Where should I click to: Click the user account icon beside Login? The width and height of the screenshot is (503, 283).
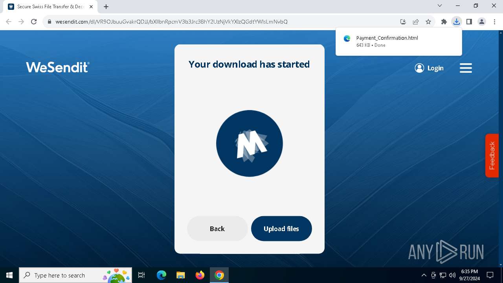419,68
